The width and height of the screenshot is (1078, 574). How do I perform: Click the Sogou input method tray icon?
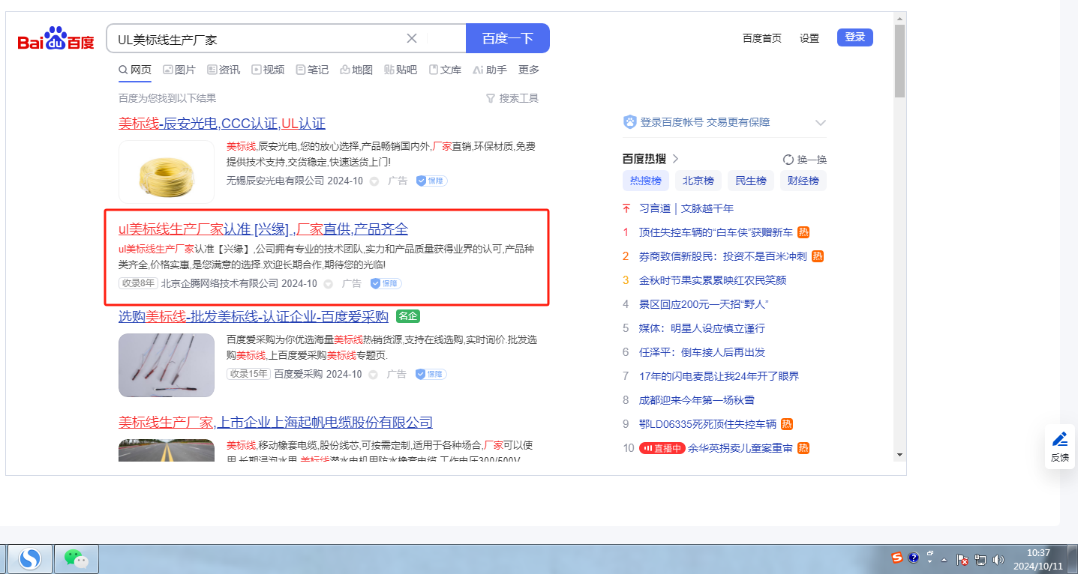(x=897, y=558)
